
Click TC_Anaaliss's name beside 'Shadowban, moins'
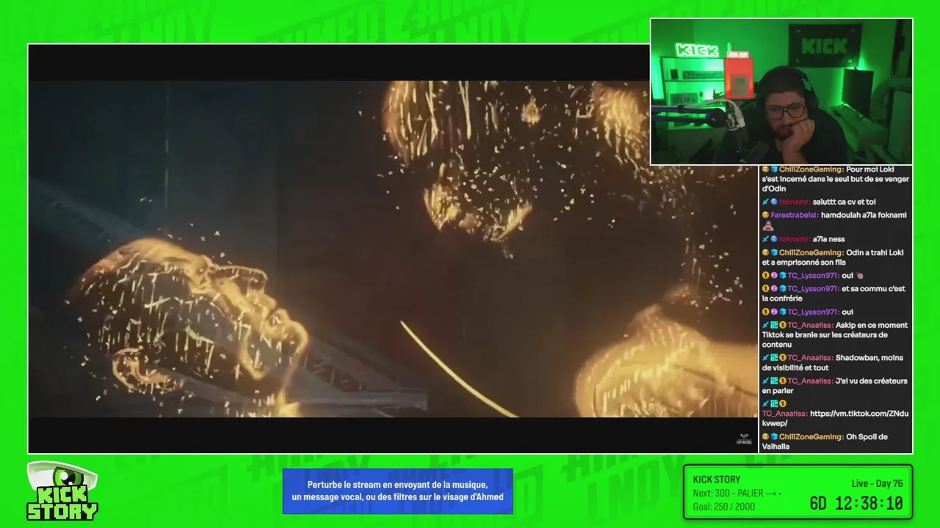click(x=811, y=358)
